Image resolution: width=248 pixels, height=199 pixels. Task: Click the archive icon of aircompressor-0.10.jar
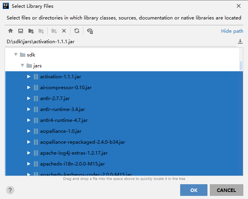[36, 88]
